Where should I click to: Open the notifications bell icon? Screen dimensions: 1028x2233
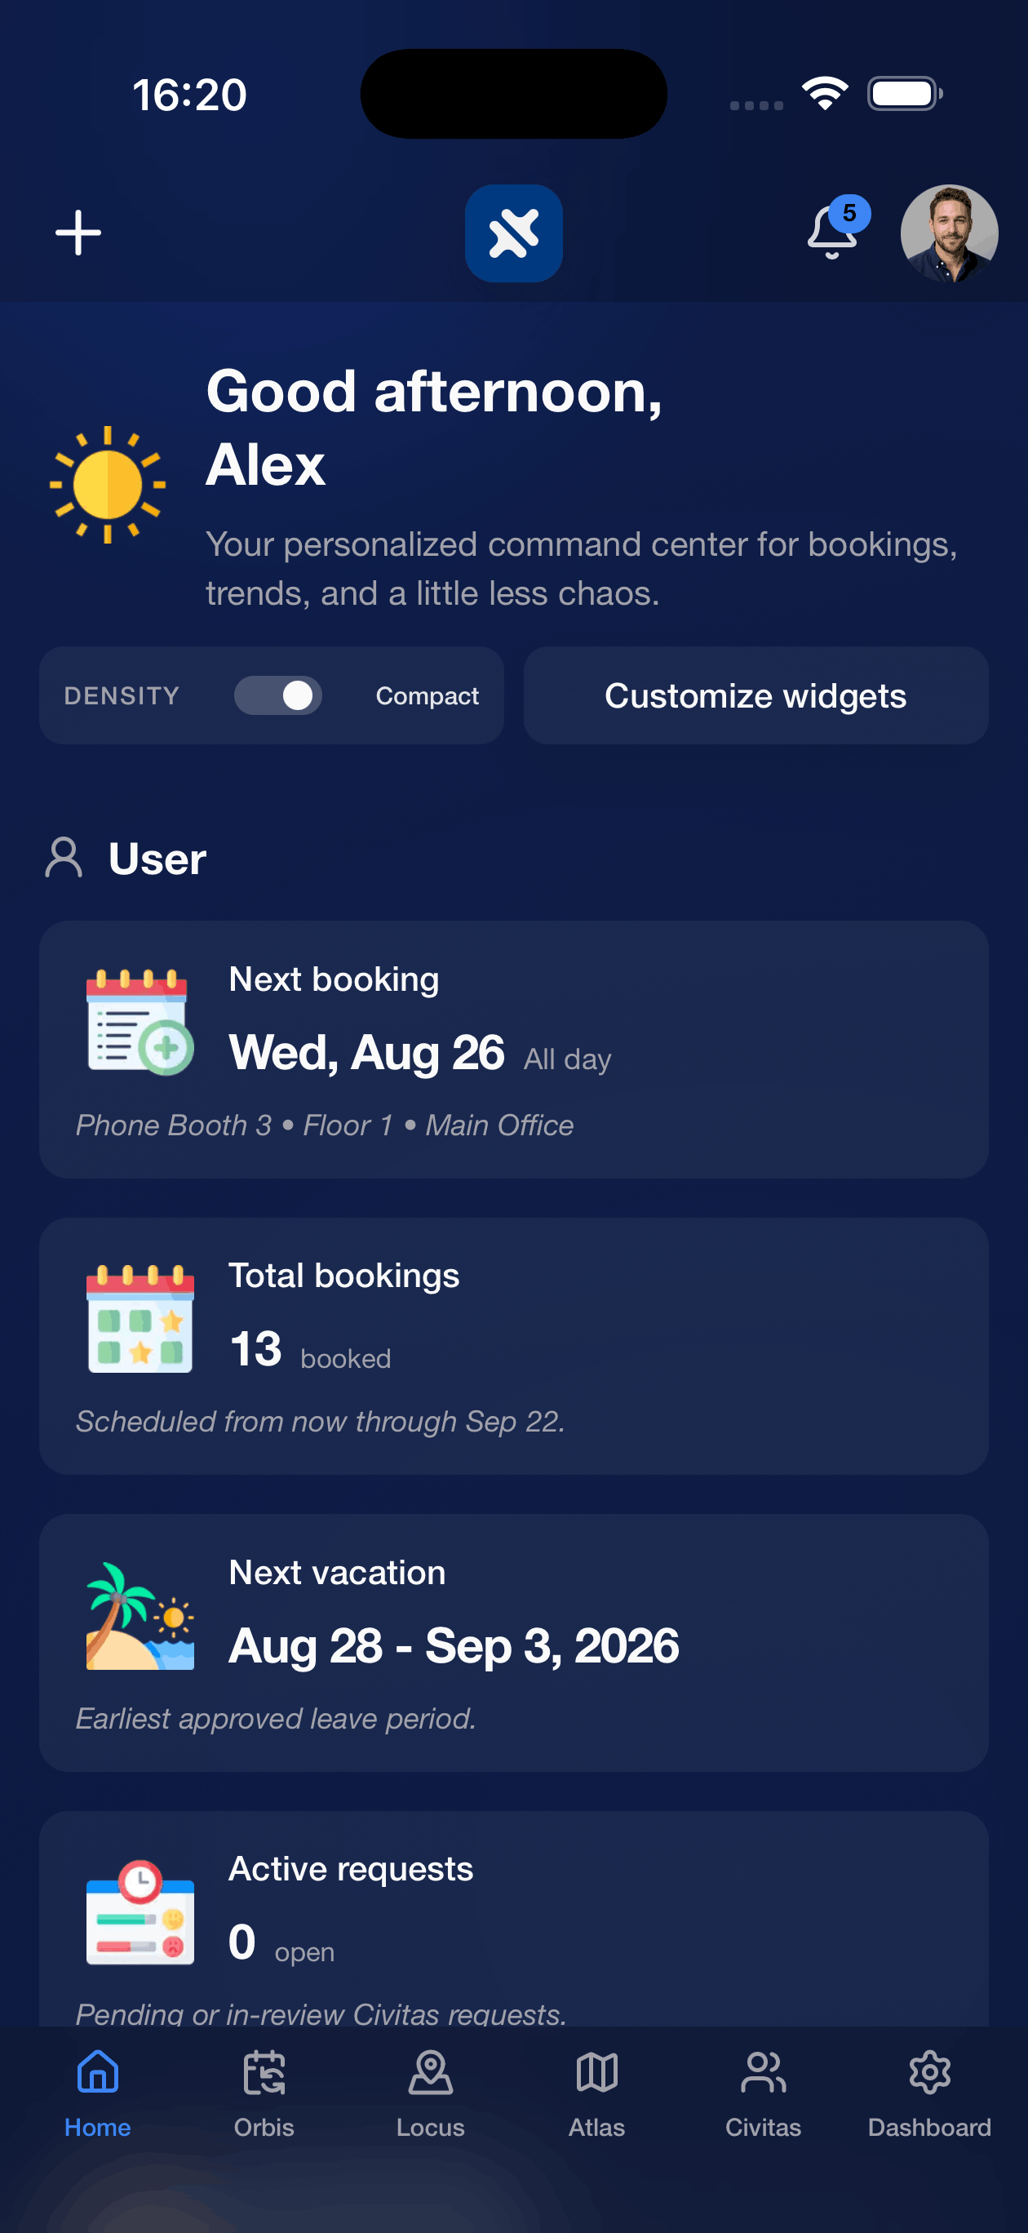(x=834, y=231)
